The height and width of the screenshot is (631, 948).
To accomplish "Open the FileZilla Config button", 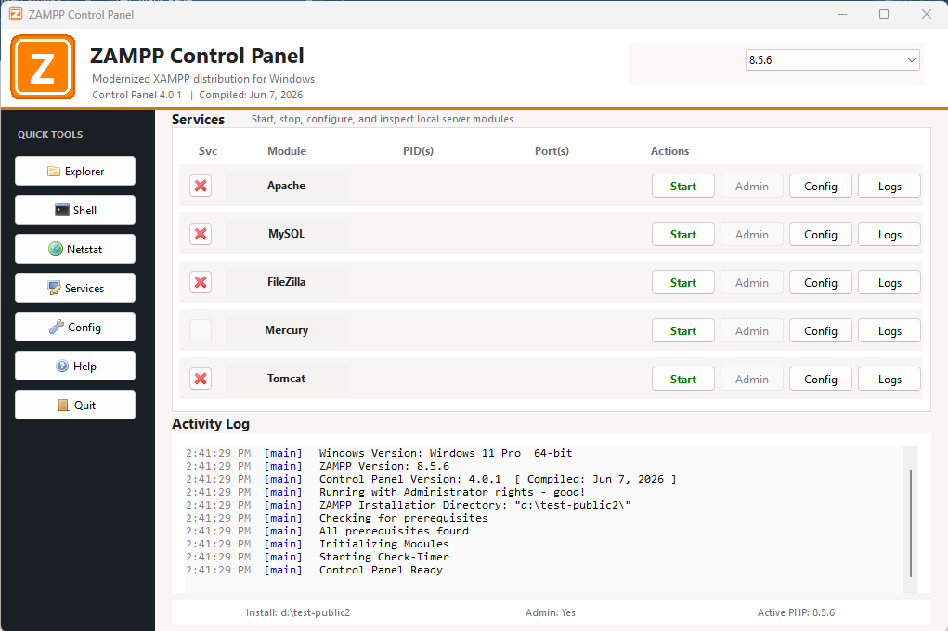I will tap(821, 283).
